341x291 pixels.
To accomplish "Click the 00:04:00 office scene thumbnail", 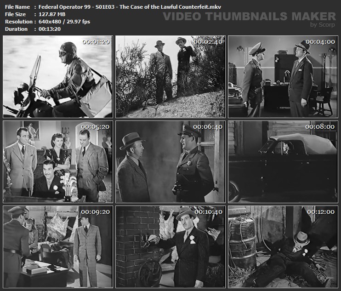I will click(283, 77).
